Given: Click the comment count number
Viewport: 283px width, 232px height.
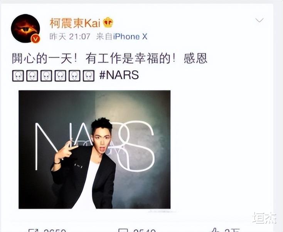Looking at the screenshot, I should click(x=144, y=230).
